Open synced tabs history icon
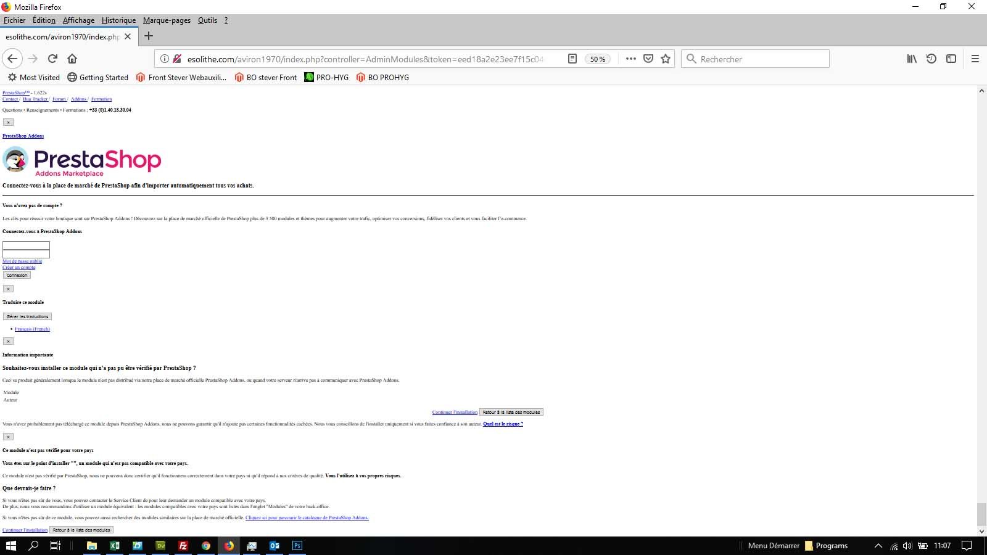 [931, 59]
